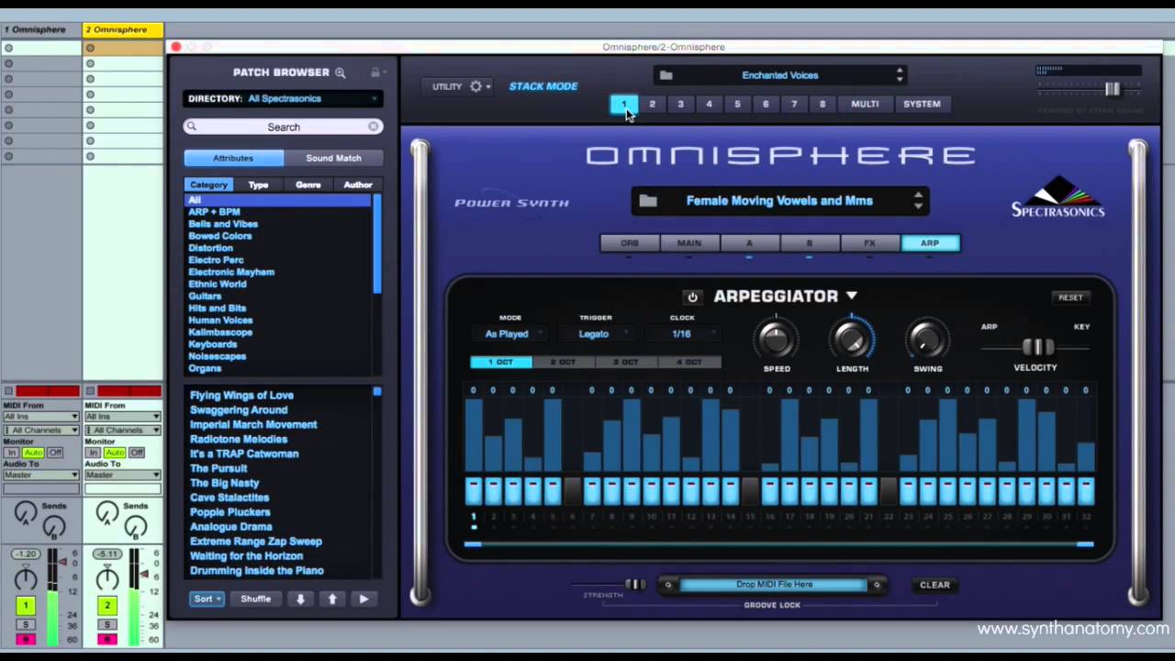The width and height of the screenshot is (1175, 661).
Task: Click the master volume slider top right
Action: 1112,89
